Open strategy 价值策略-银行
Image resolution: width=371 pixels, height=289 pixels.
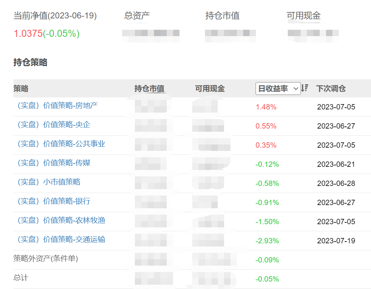point(54,201)
